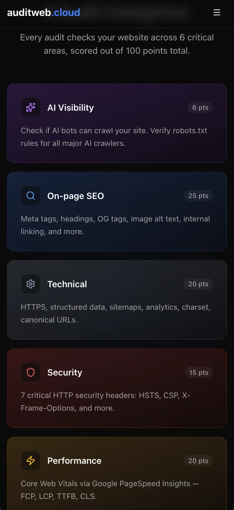
Task: Click the 15 pts badge on Security
Action: (199, 372)
